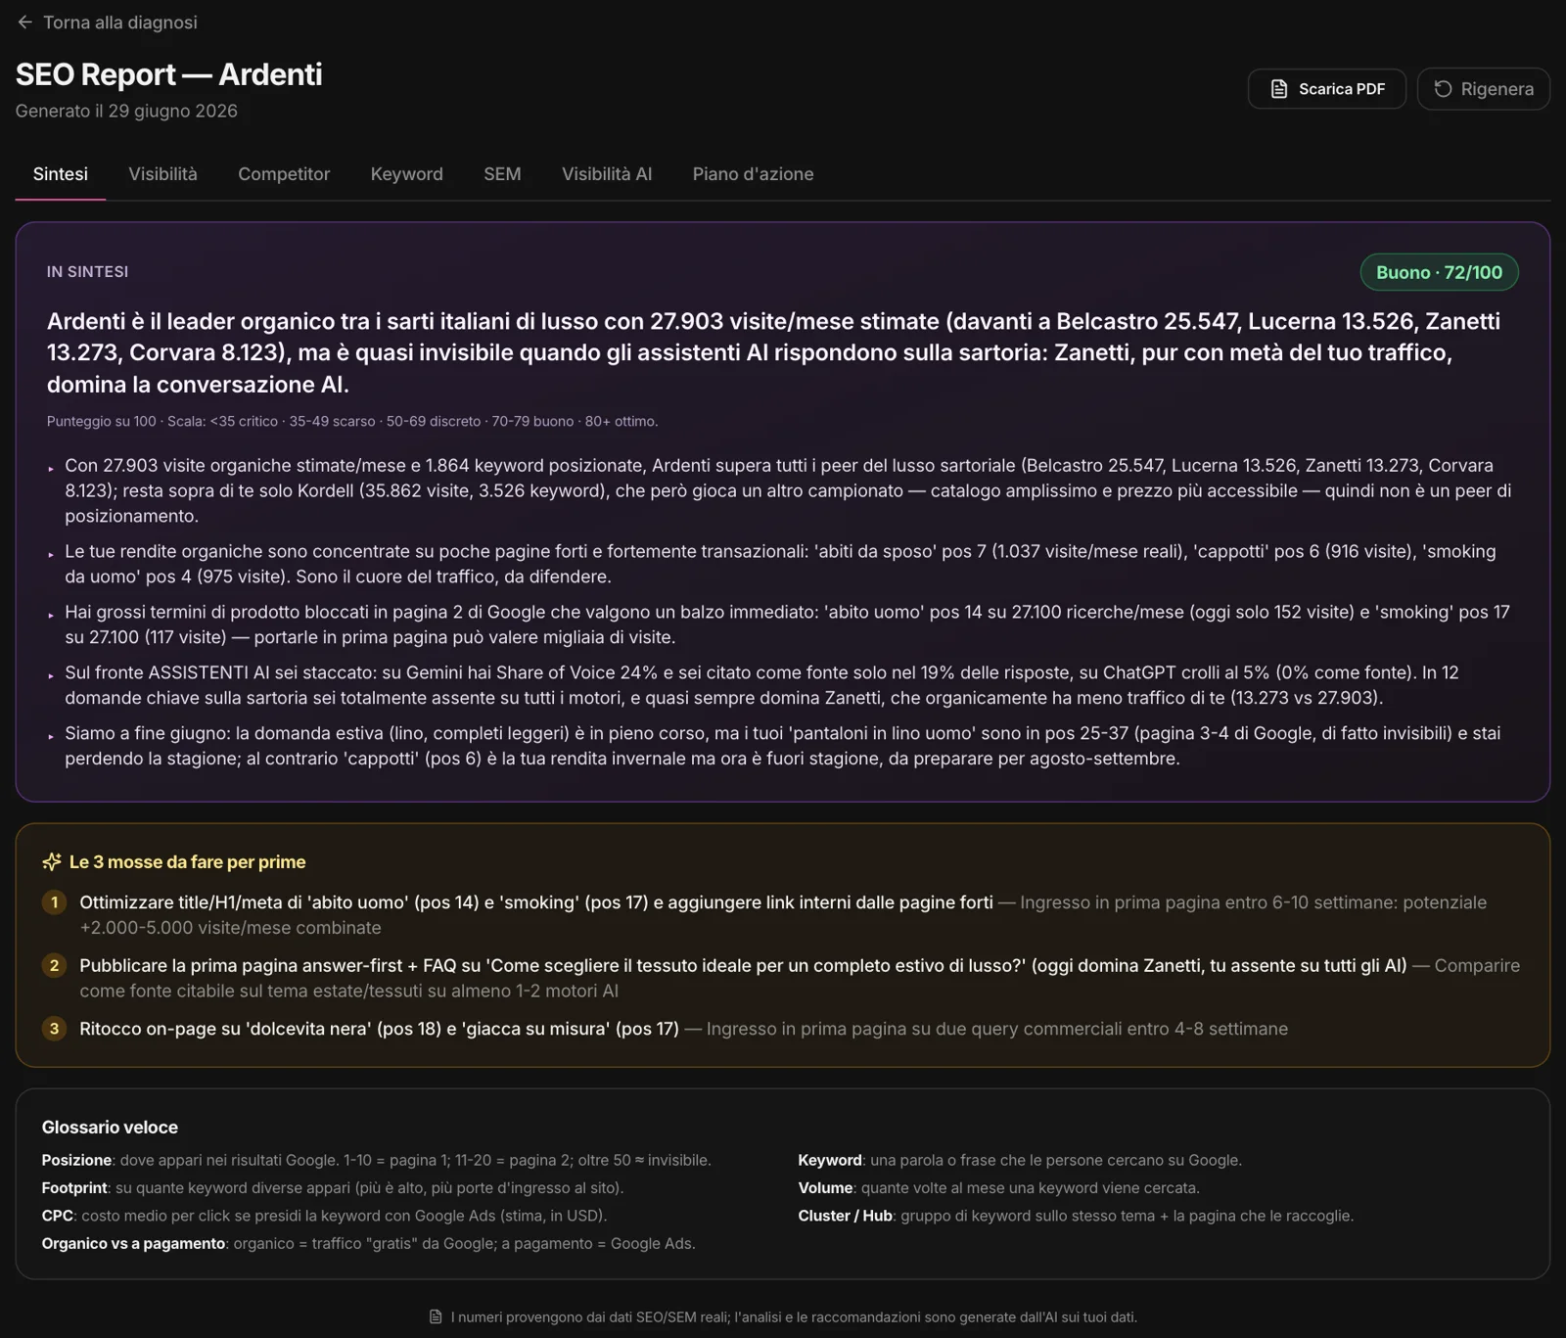Click 'Le 3 mosse da fare per prime' title
The width and height of the screenshot is (1566, 1338).
click(x=188, y=862)
